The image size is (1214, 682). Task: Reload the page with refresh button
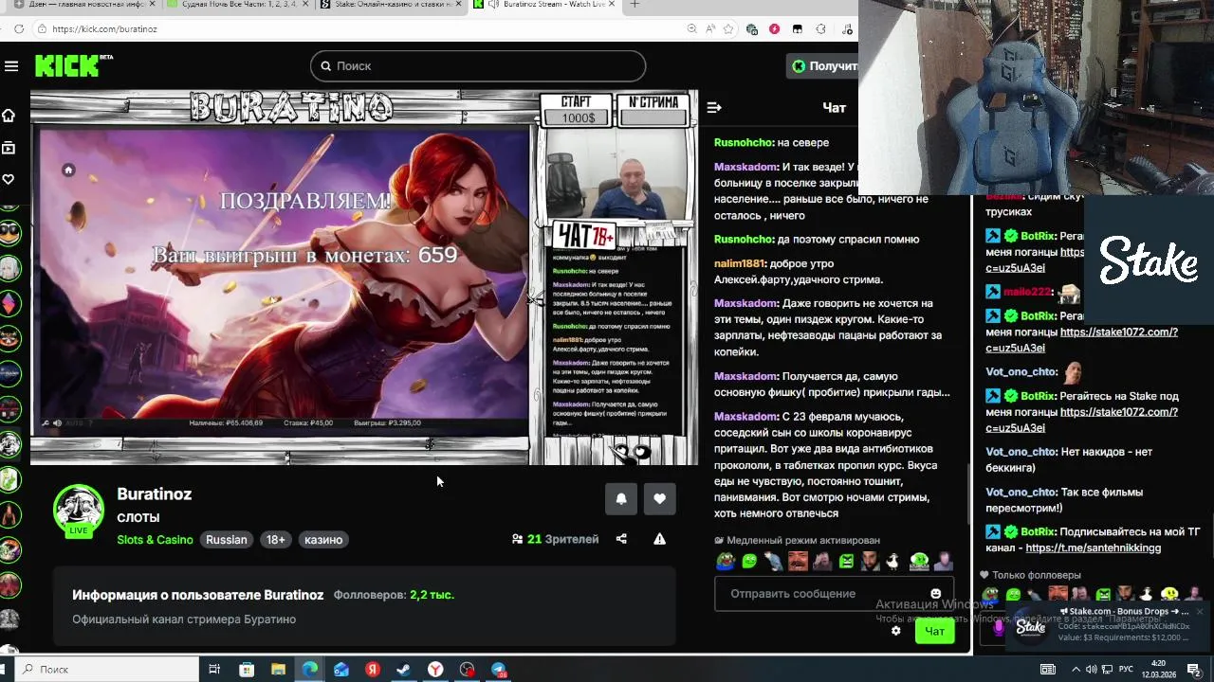(x=18, y=29)
